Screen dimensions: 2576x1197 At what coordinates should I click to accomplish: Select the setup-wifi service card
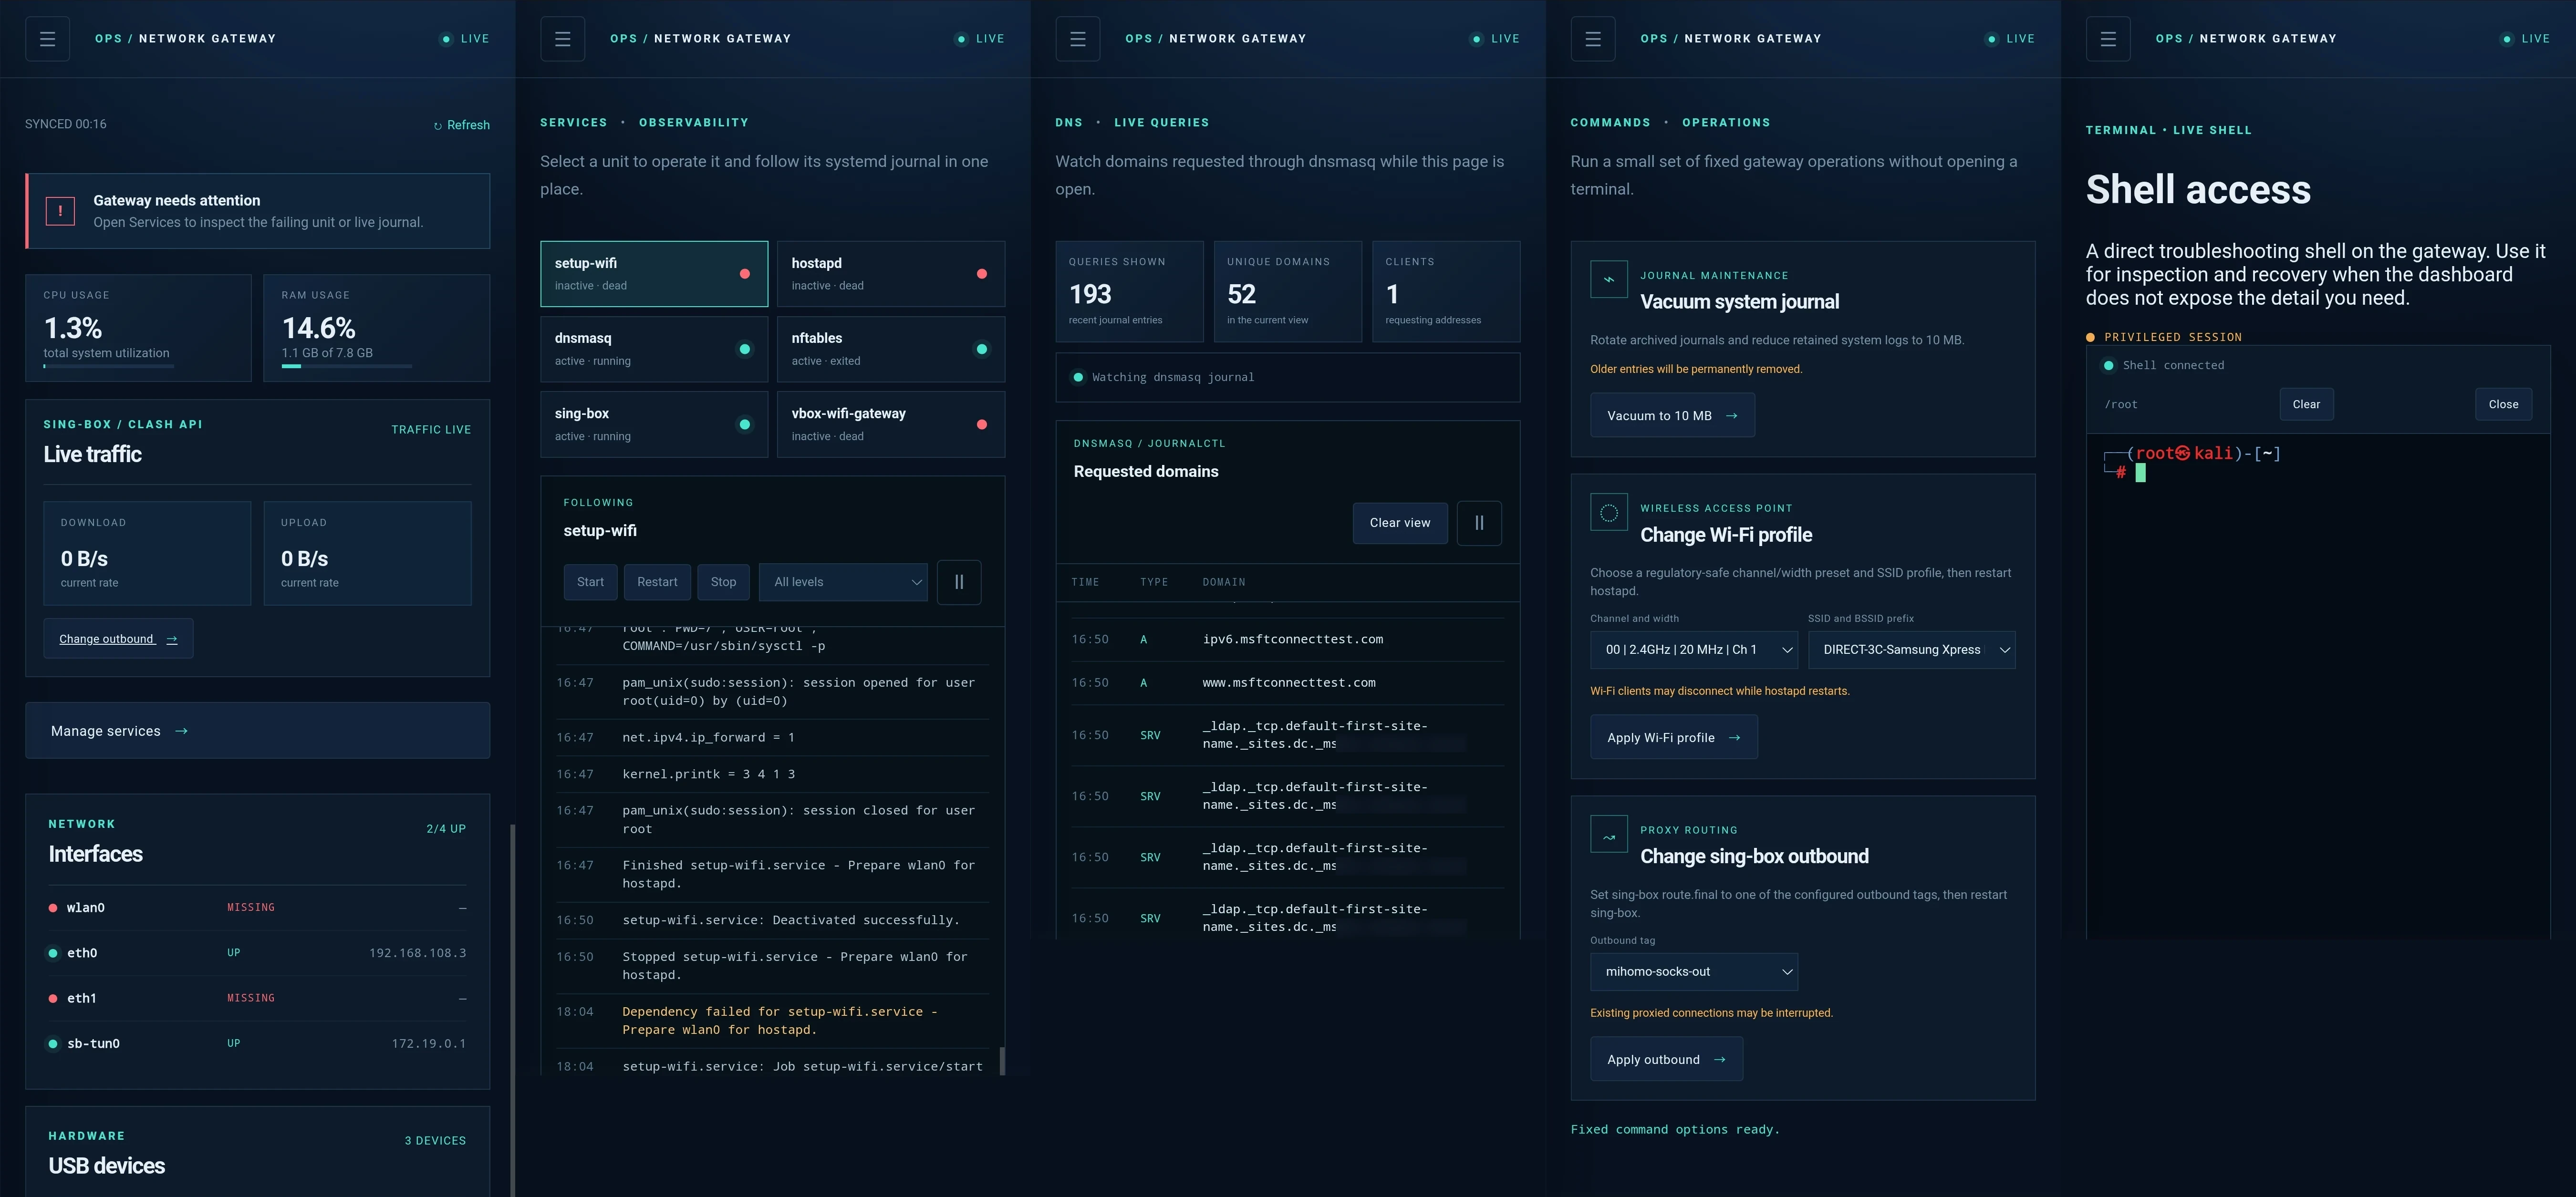pos(654,274)
